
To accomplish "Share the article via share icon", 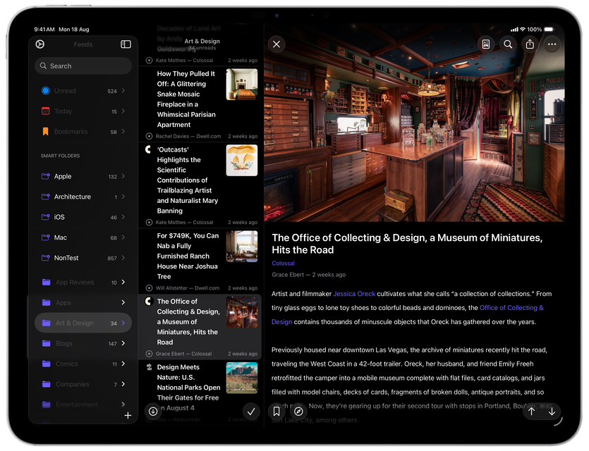I will 530,44.
